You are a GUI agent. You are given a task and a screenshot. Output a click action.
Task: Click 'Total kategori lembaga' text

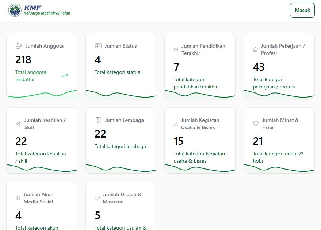(x=120, y=146)
